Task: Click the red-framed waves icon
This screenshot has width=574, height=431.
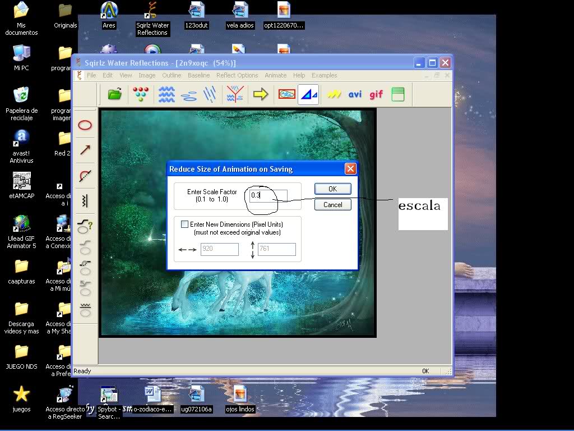Action: 286,94
